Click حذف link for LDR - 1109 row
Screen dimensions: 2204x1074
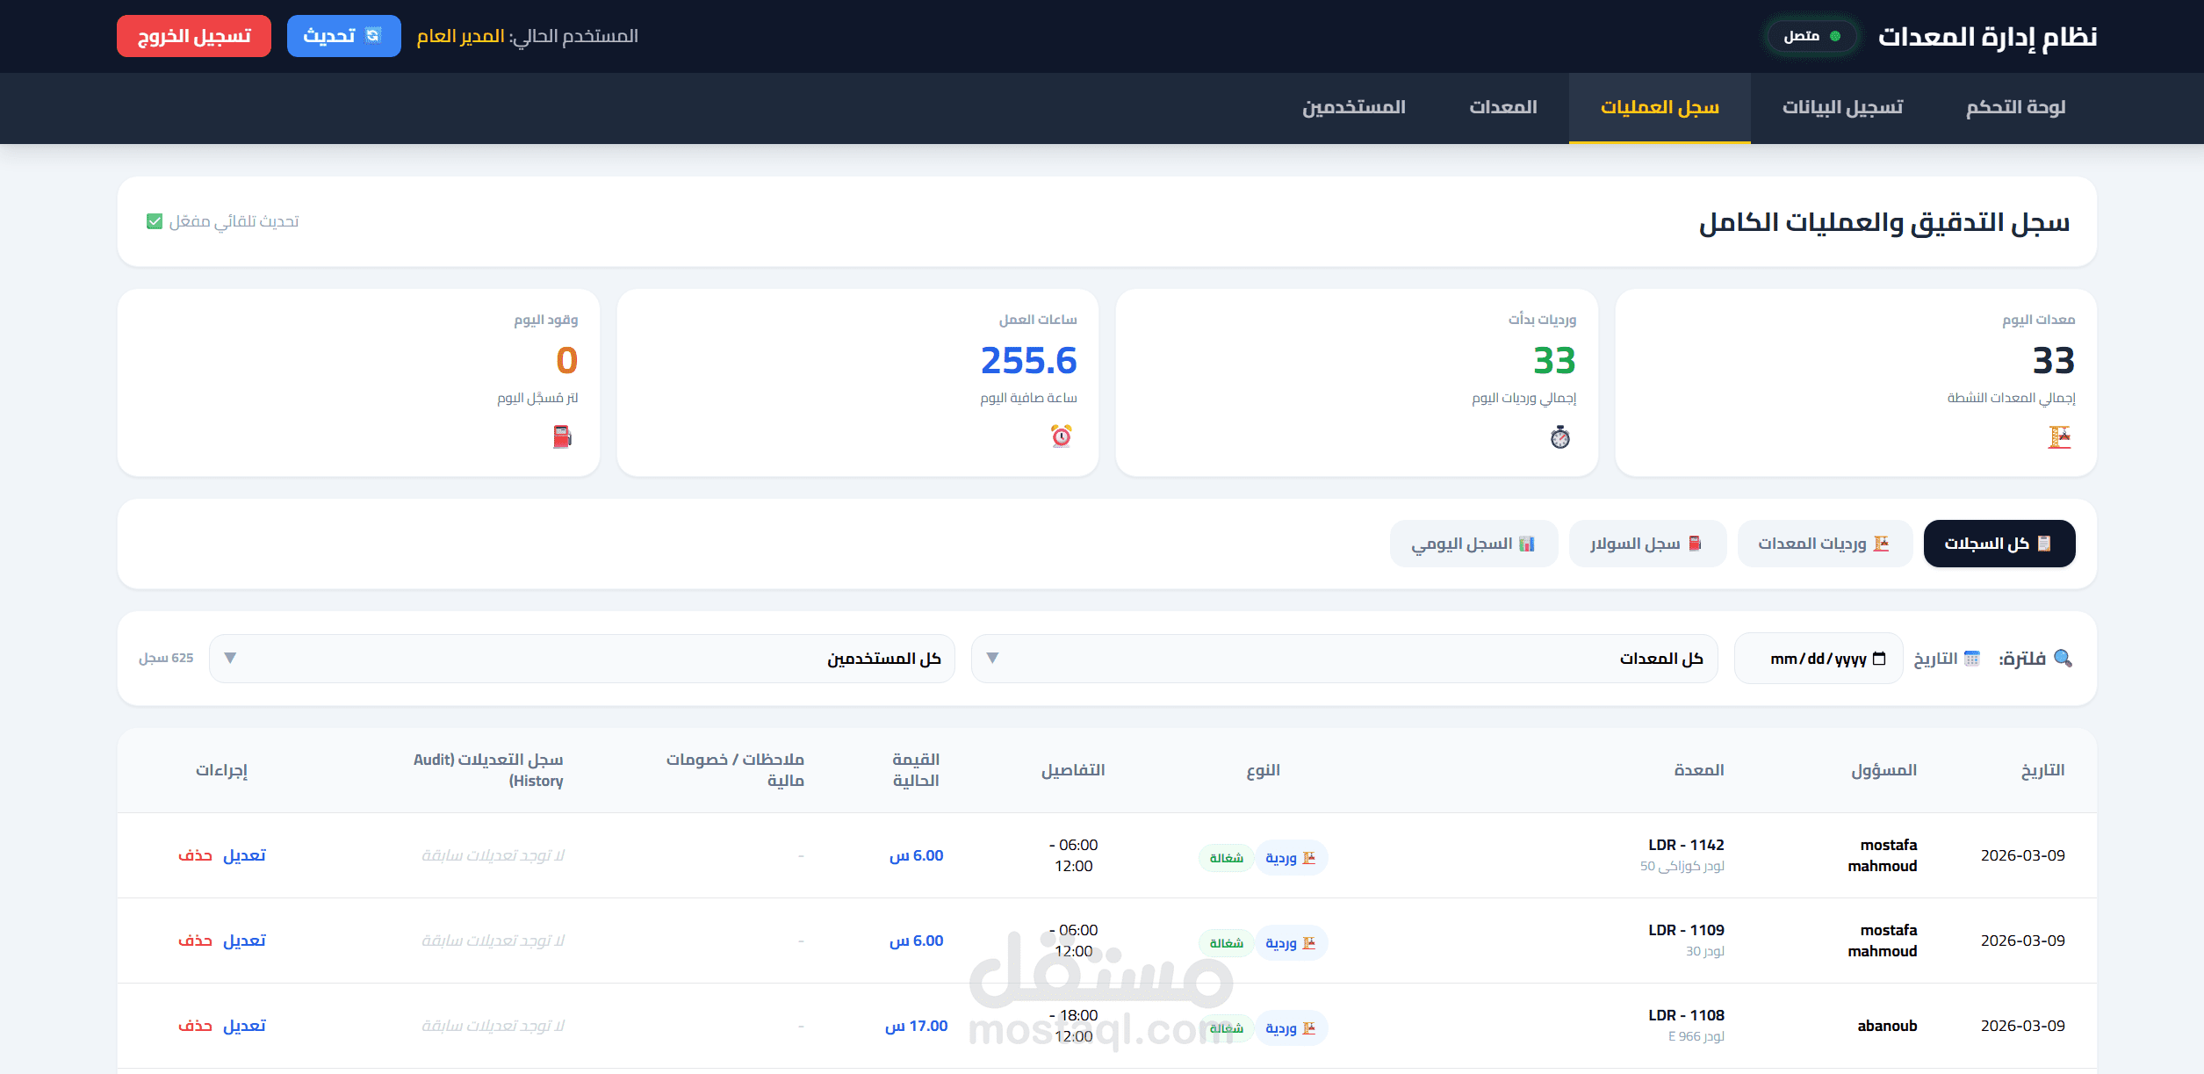click(195, 941)
